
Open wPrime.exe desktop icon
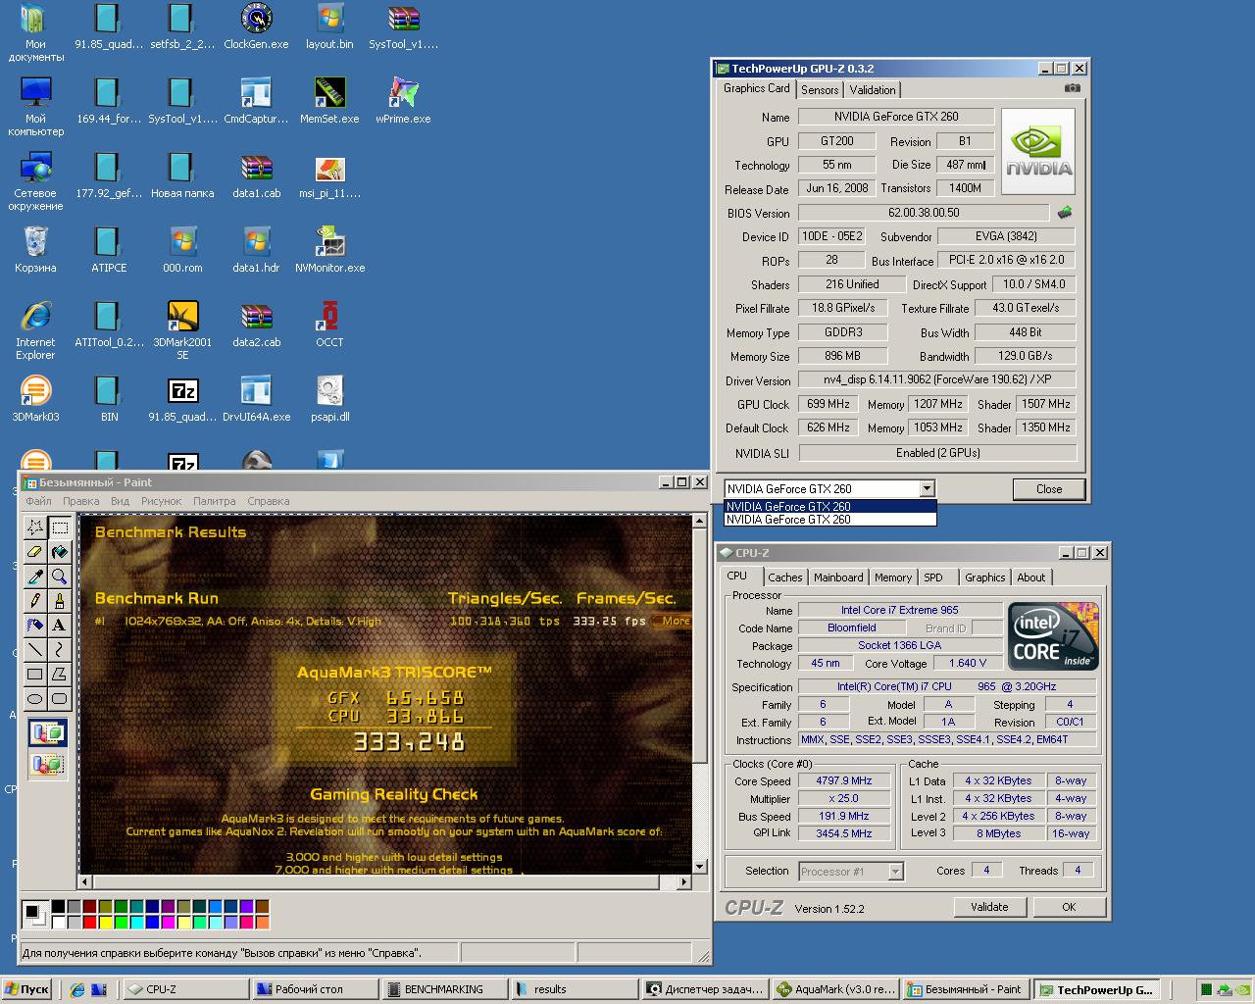[x=402, y=101]
